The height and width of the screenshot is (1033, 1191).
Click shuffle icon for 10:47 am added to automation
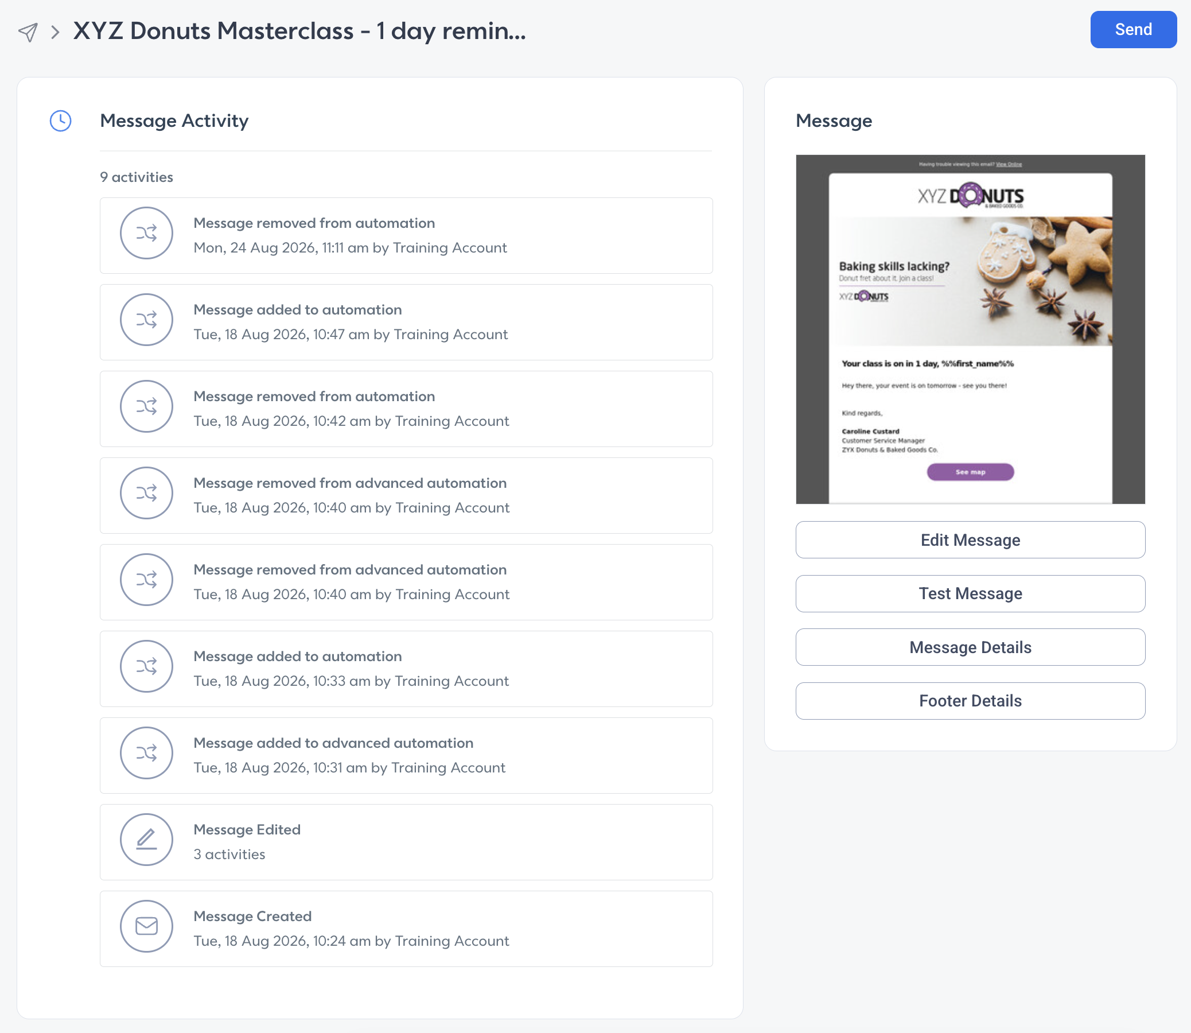point(146,320)
